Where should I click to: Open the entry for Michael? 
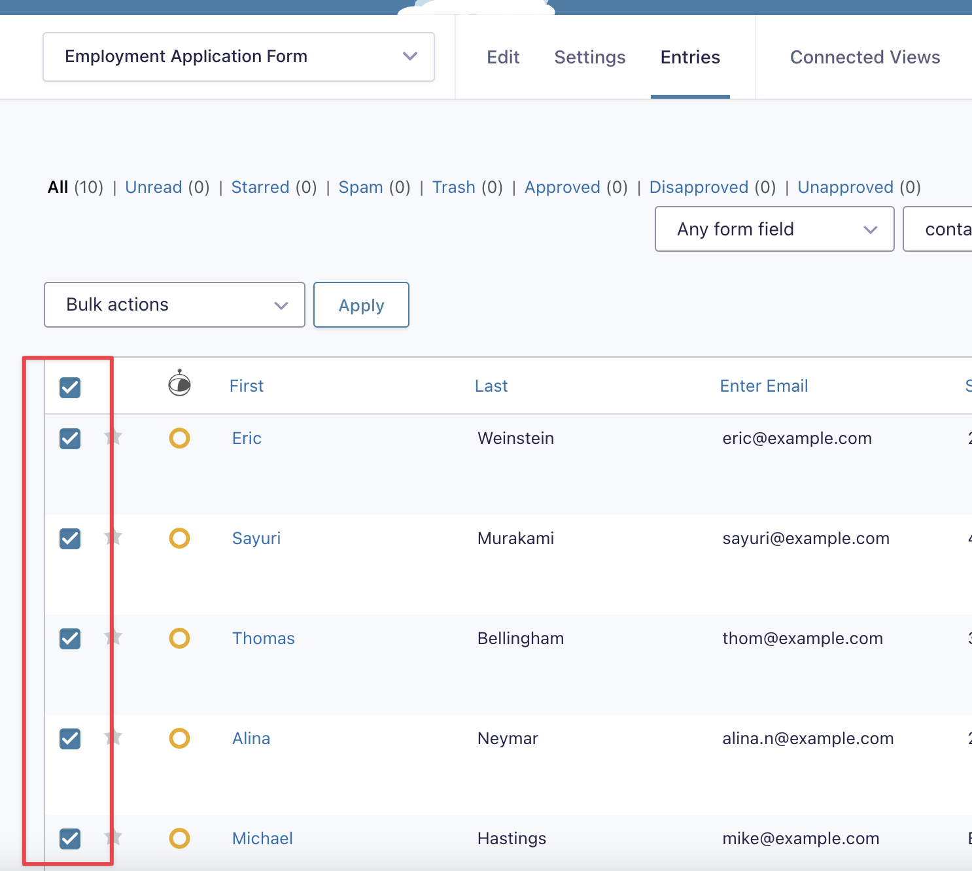[x=262, y=838]
